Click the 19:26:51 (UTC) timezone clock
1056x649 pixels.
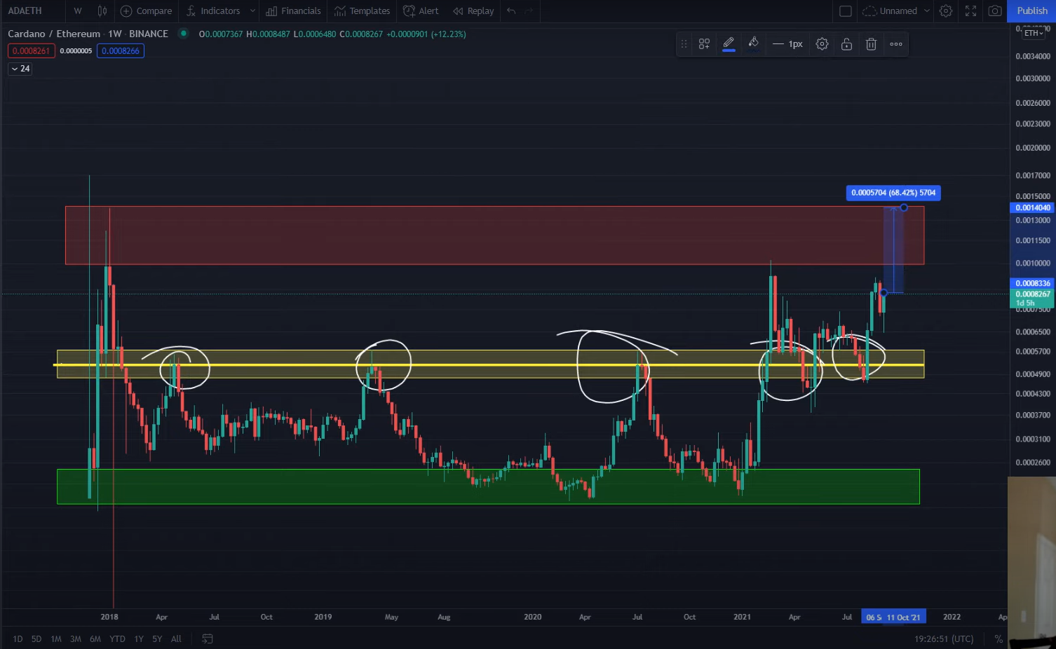(x=944, y=638)
